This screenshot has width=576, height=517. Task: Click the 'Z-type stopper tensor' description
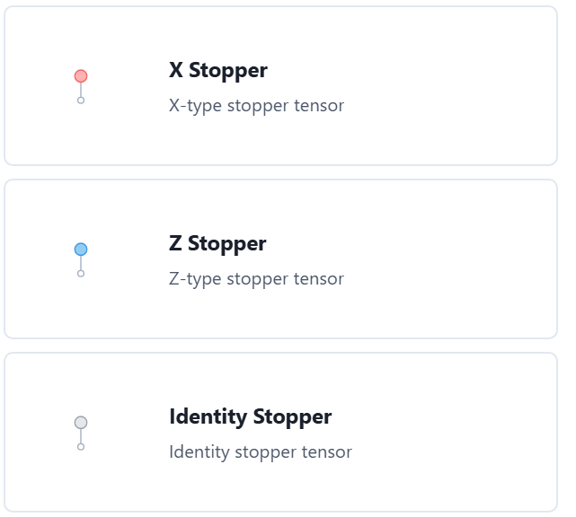coord(256,279)
